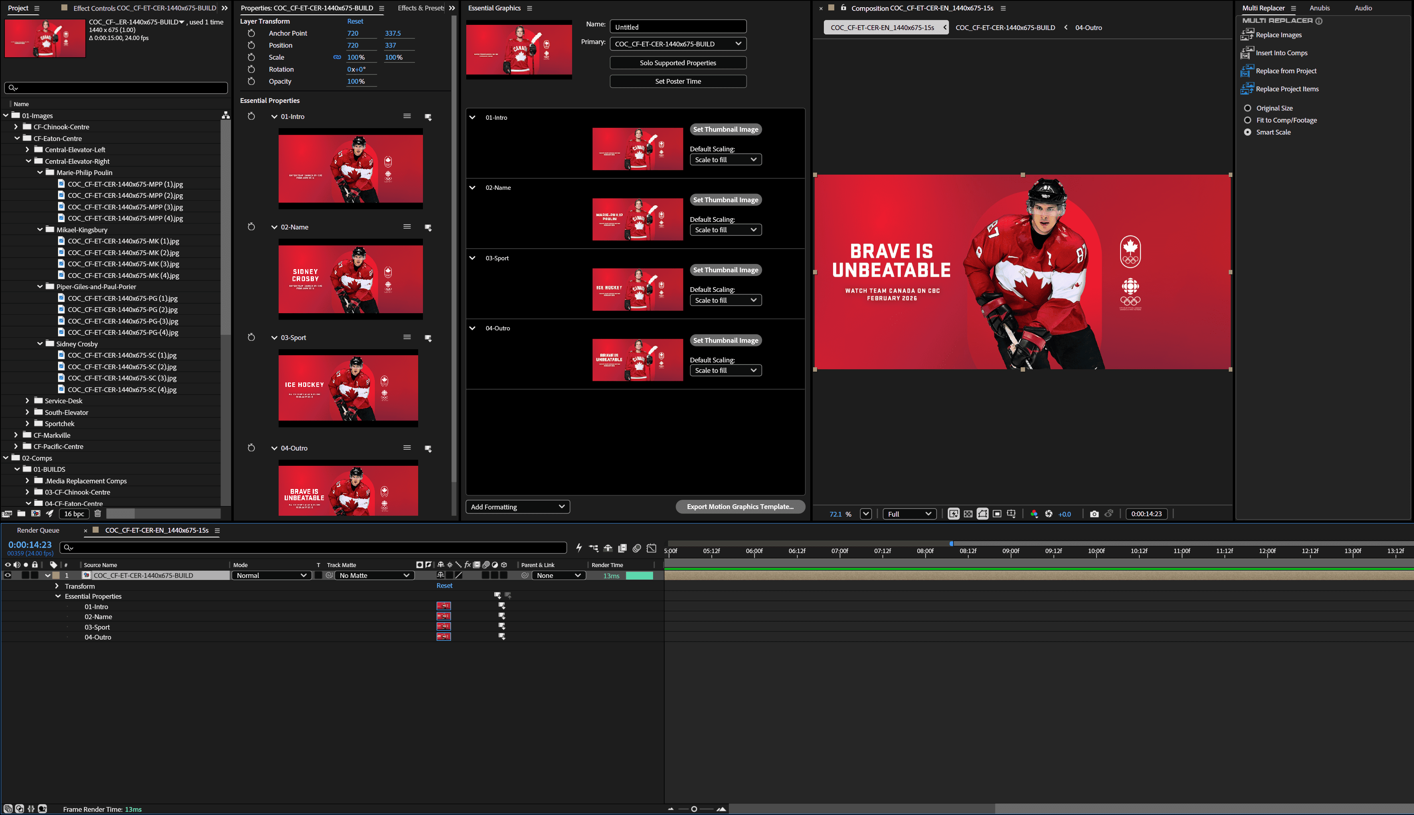Select the Region of Interest tool
1414x815 pixels.
click(997, 513)
